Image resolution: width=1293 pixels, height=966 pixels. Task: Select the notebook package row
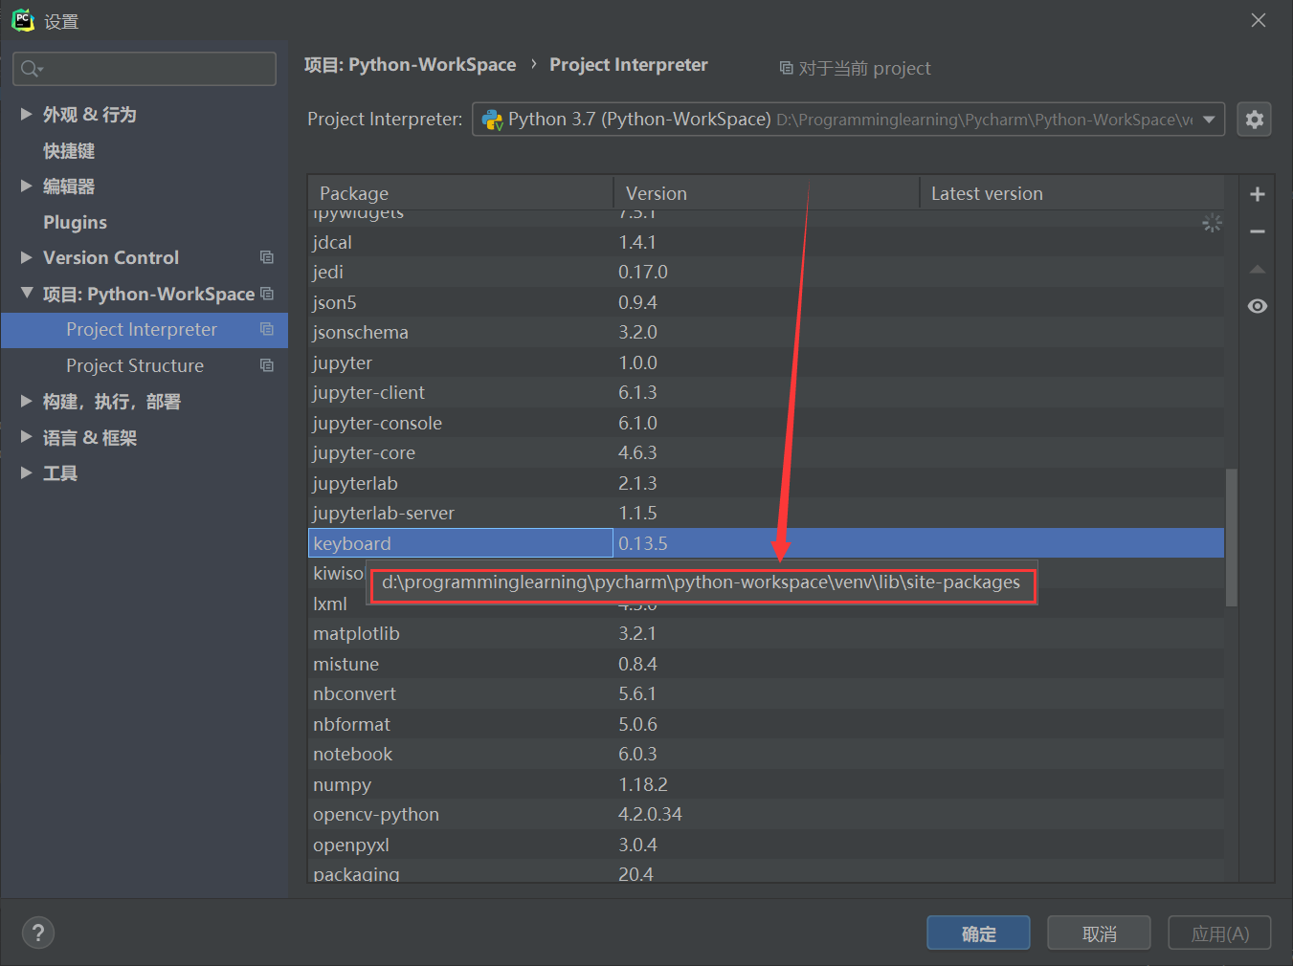766,754
